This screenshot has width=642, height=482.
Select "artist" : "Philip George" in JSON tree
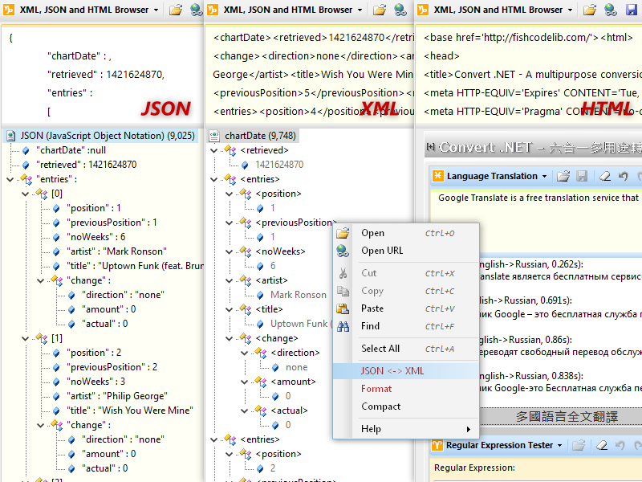coord(117,396)
